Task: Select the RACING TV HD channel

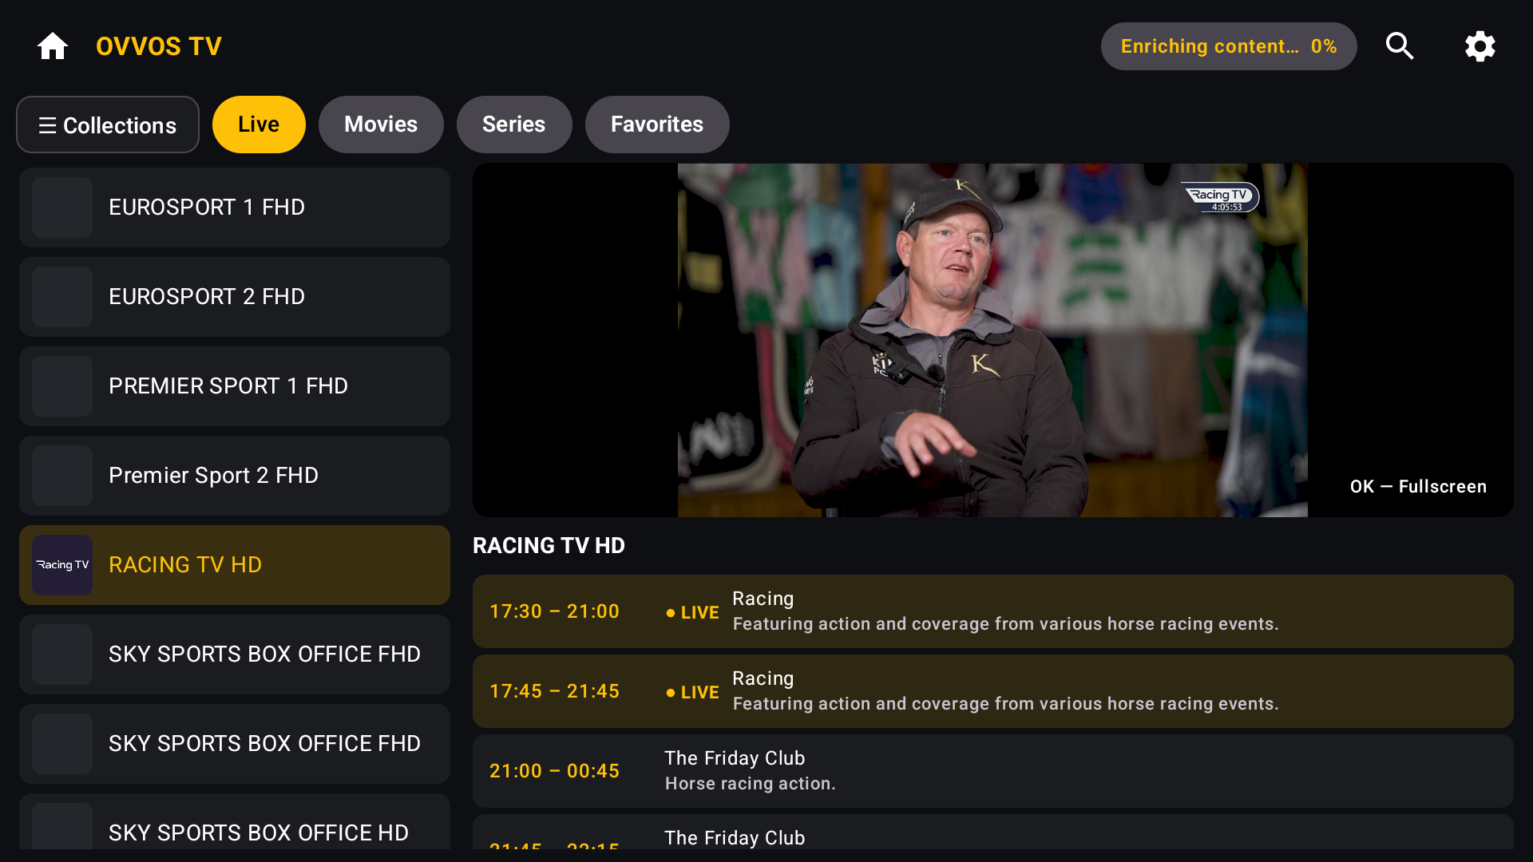Action: tap(235, 565)
